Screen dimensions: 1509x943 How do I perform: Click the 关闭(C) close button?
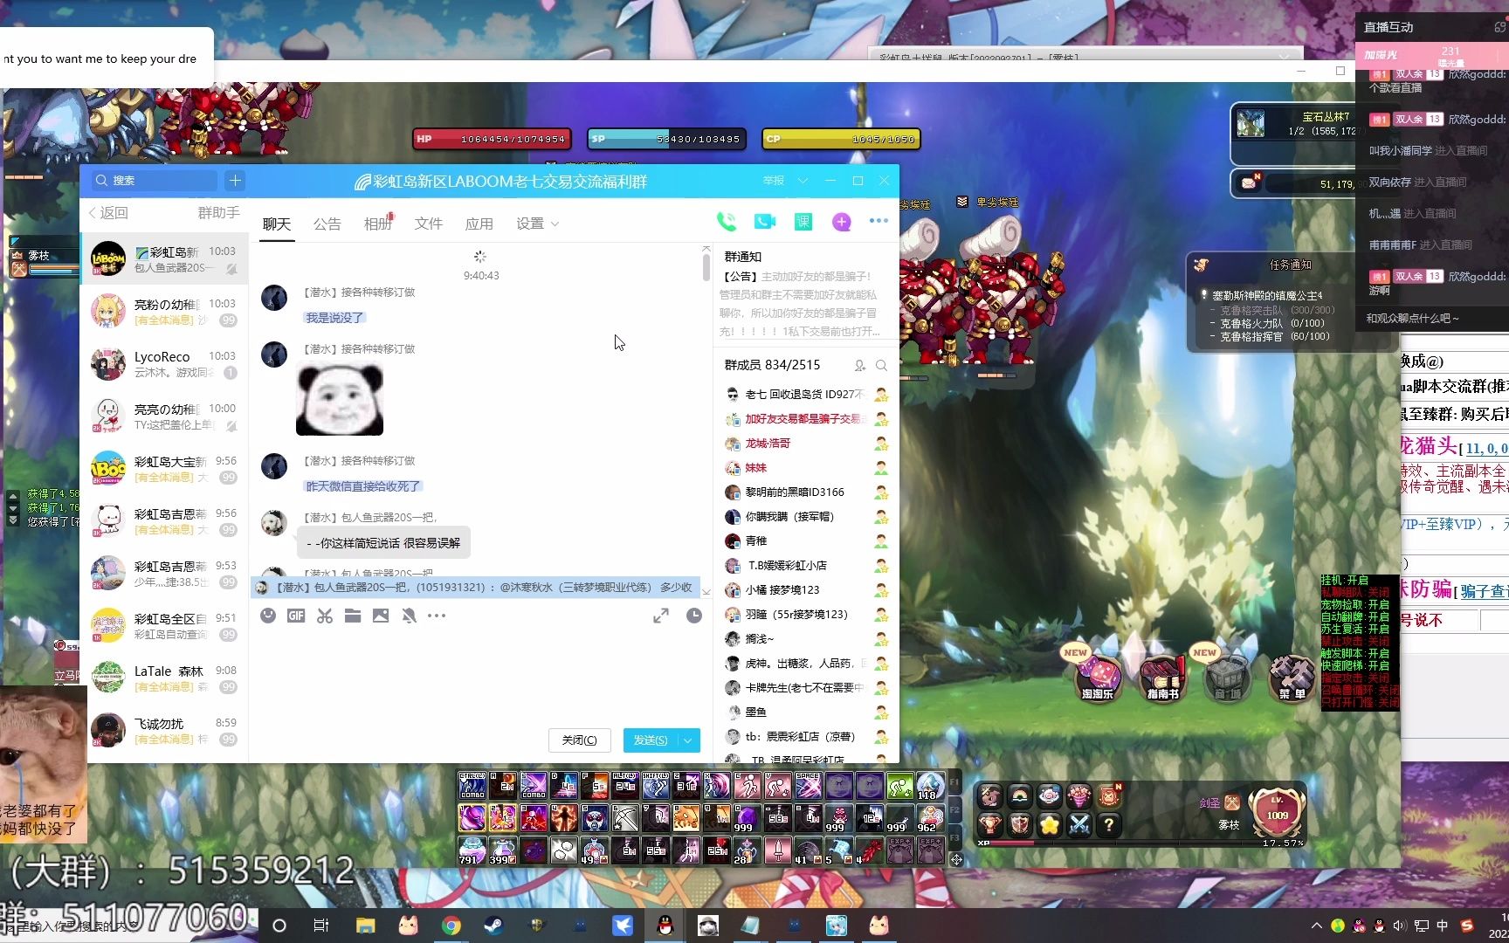coord(579,740)
